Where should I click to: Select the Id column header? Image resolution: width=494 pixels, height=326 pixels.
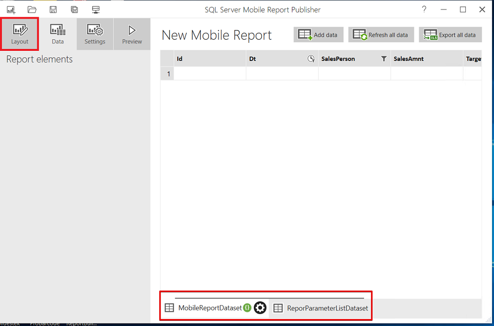(x=210, y=58)
